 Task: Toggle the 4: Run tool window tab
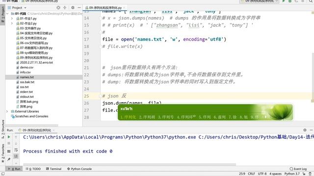[x=14, y=169]
